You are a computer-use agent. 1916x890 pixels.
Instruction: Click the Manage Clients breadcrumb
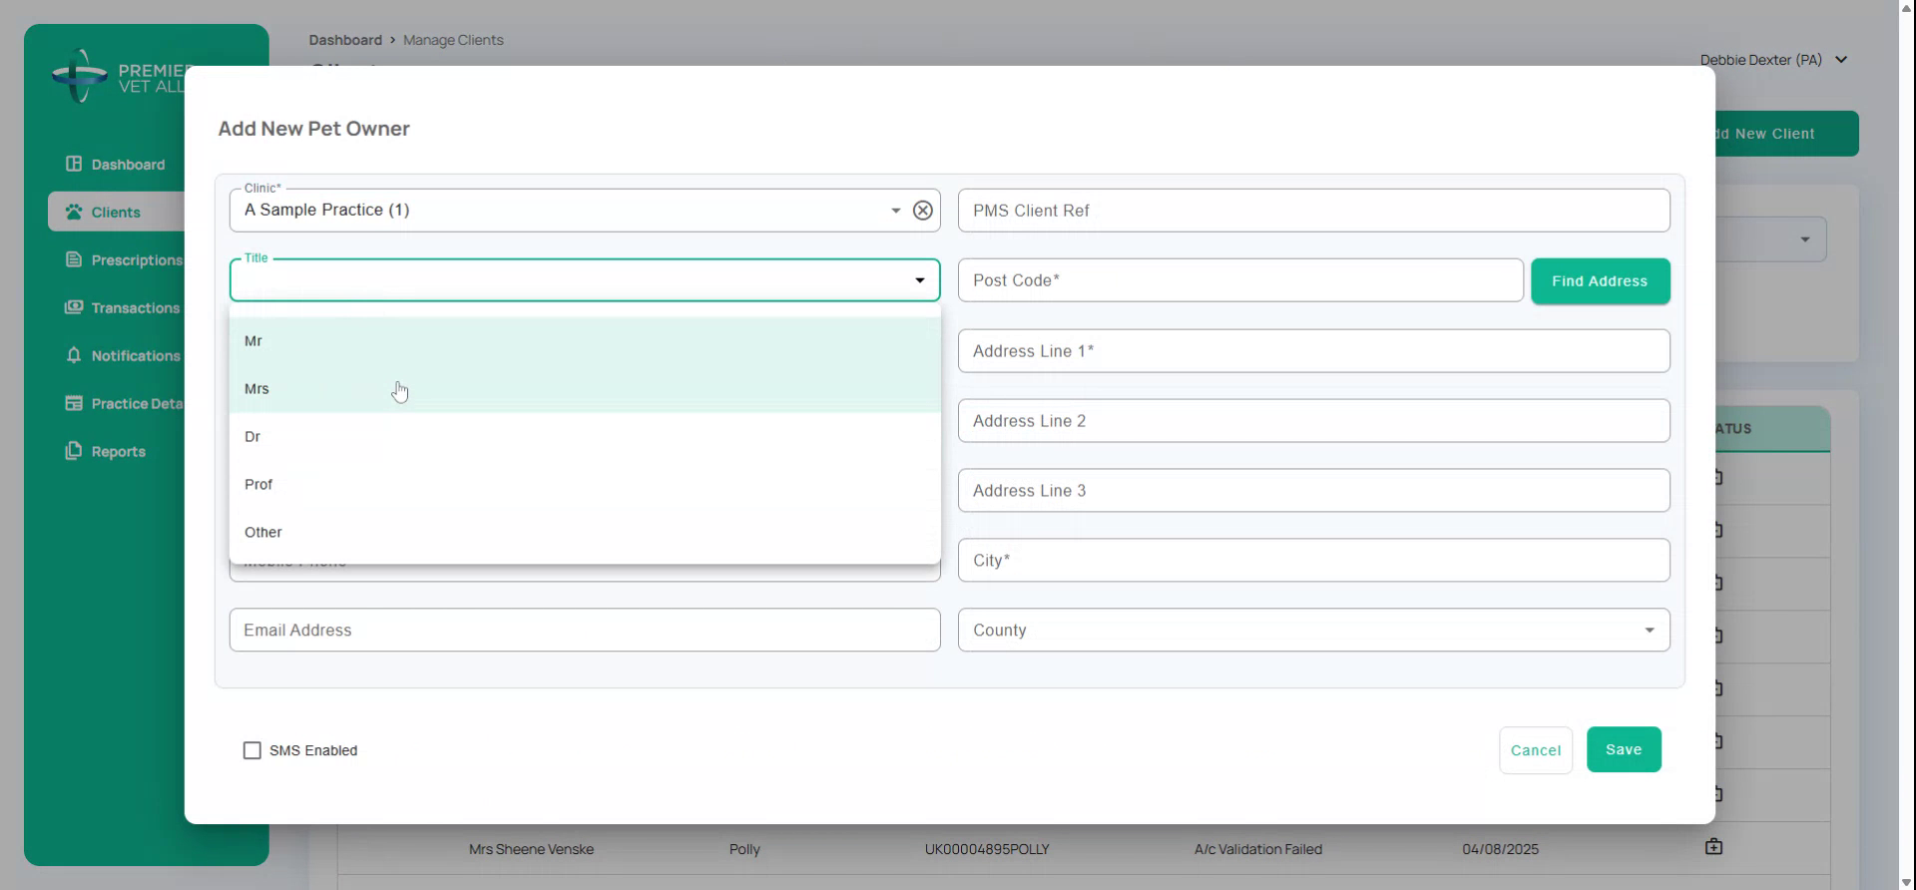[453, 40]
